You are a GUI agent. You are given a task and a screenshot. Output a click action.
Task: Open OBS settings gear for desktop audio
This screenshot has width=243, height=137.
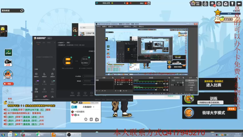tap(167, 84)
